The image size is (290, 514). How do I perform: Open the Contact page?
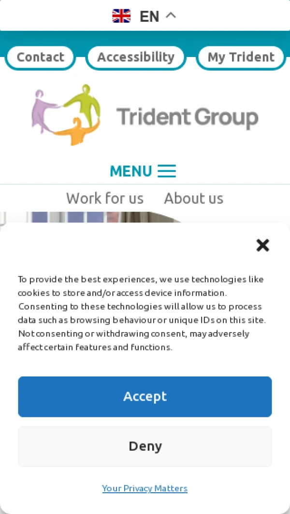pos(41,57)
